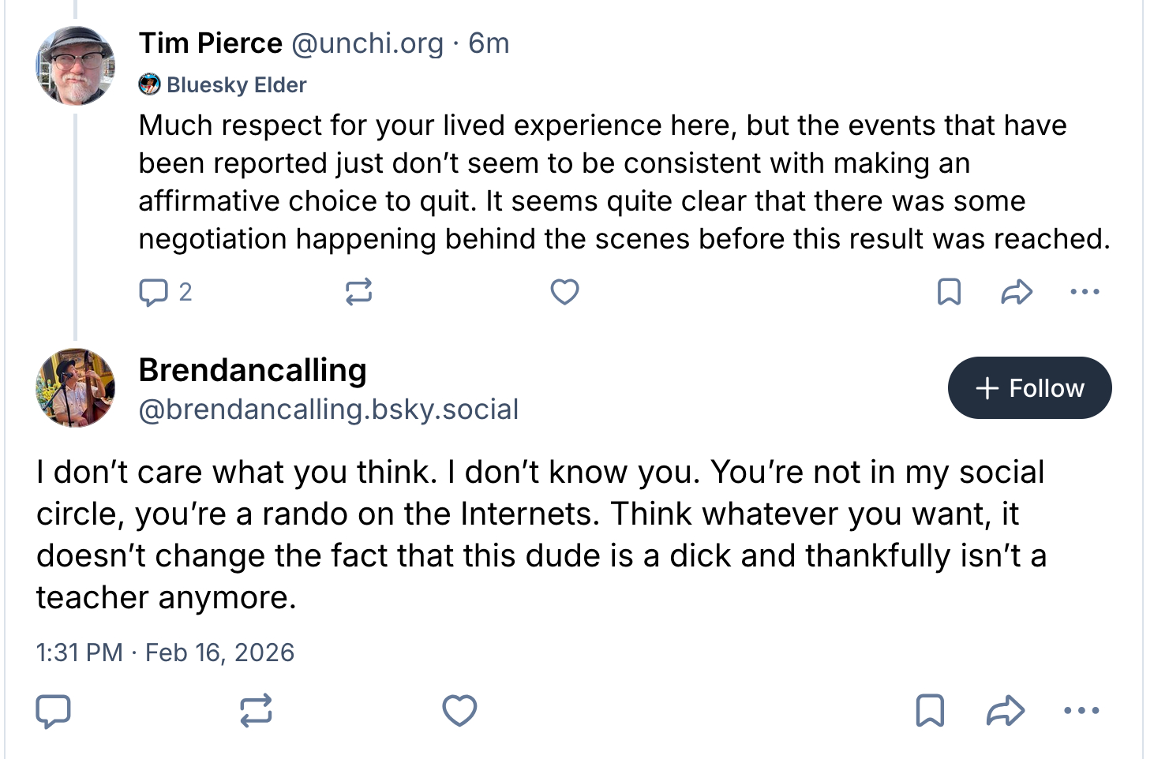Open the @brendancalling.bsky.social handle

(x=328, y=409)
